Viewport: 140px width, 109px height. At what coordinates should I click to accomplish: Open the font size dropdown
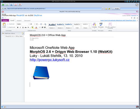(x=33, y=24)
